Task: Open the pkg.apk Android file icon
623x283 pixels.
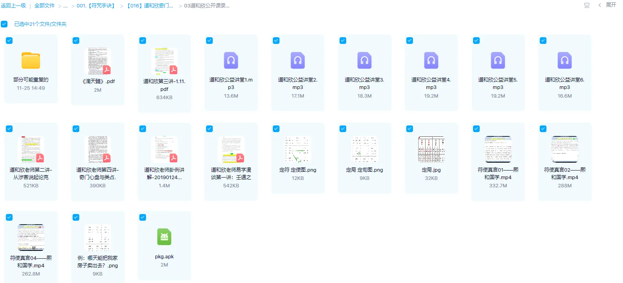Action: pyautogui.click(x=164, y=237)
